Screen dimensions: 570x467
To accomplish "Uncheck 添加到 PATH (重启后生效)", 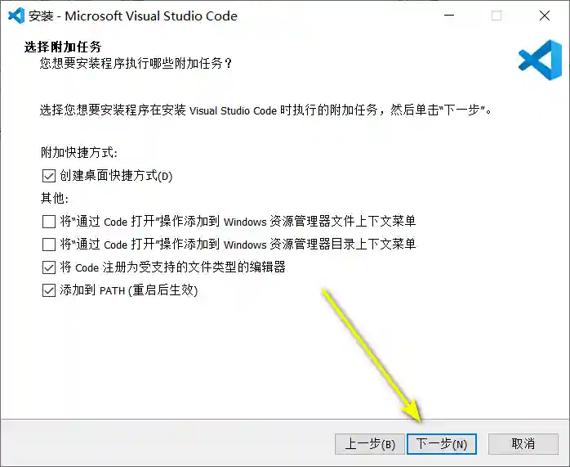I will tap(48, 290).
